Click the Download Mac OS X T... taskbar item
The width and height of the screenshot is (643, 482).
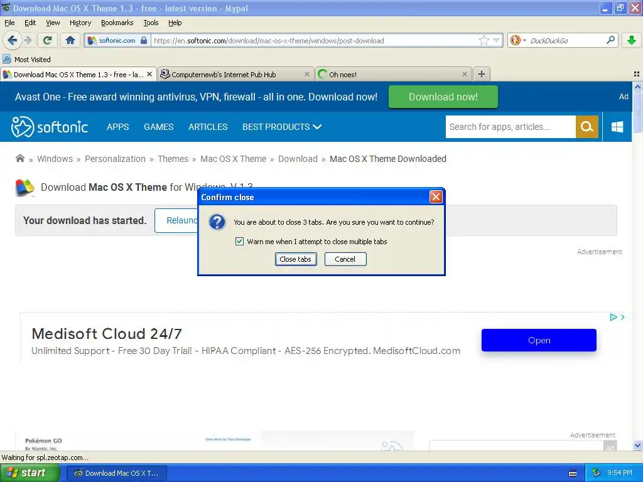tap(116, 473)
